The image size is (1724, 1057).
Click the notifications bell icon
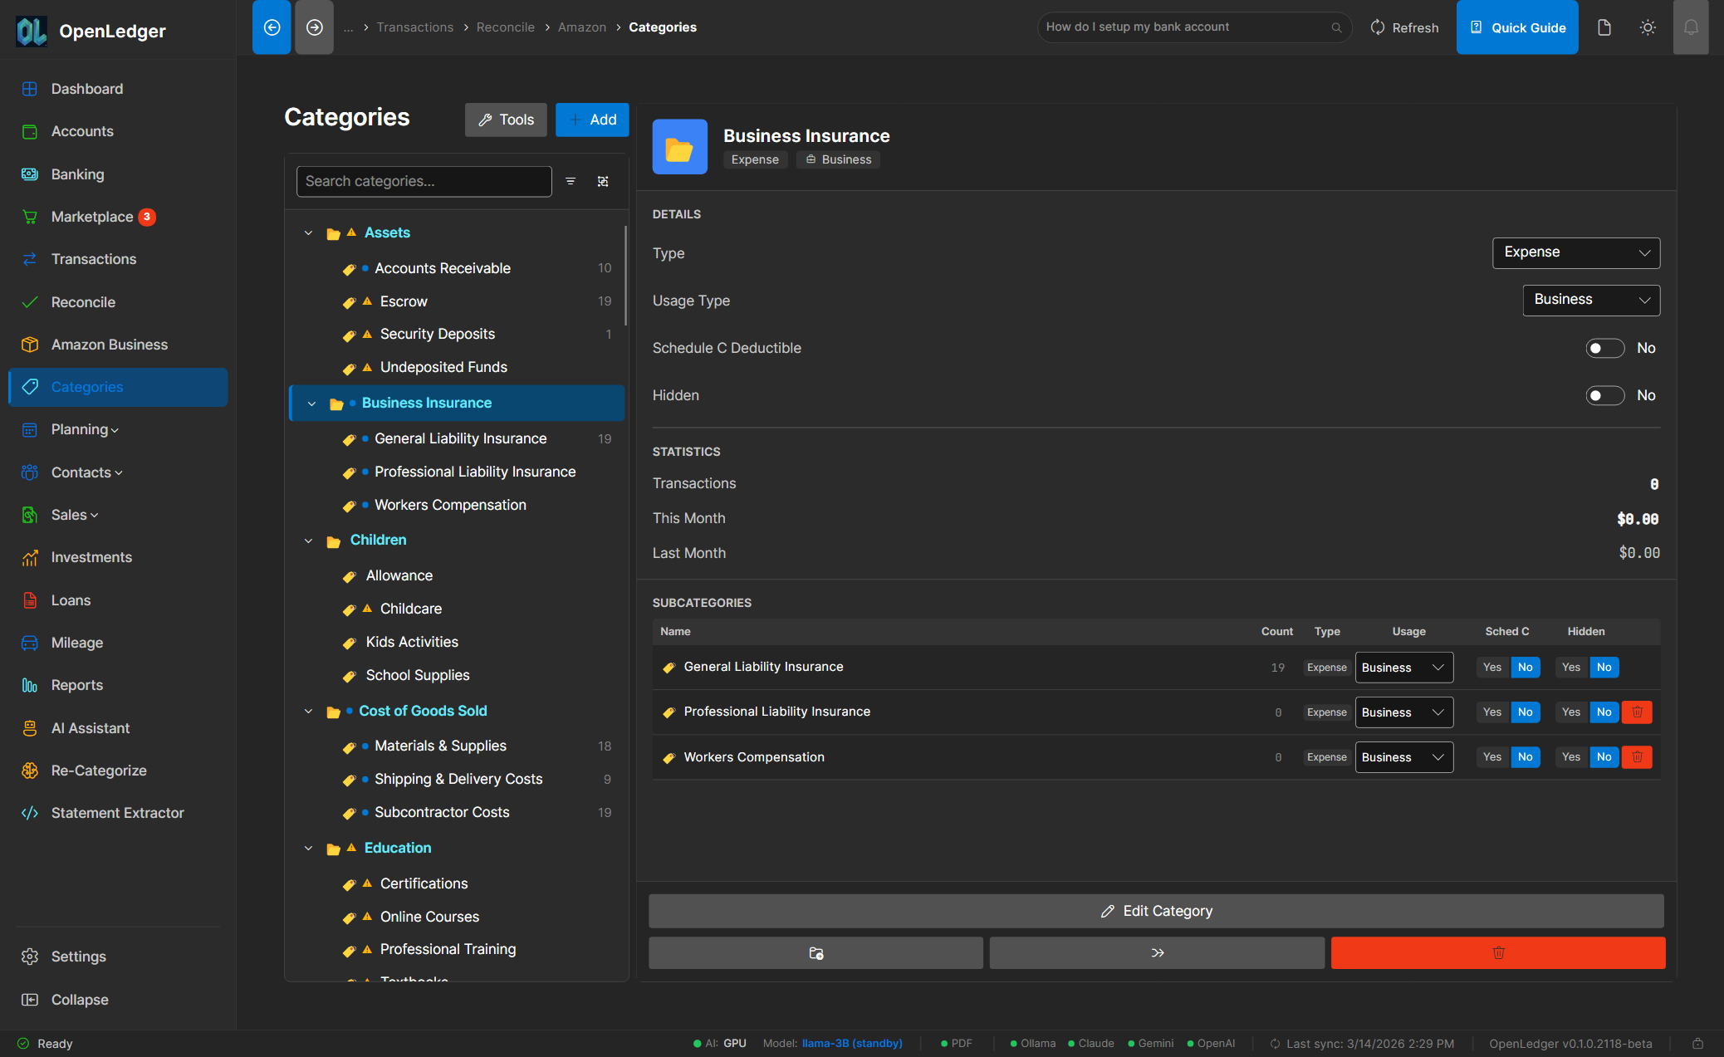(x=1690, y=27)
